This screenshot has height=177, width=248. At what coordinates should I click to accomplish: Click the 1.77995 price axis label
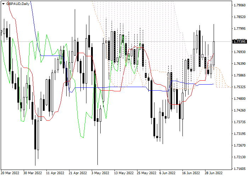click(240, 29)
